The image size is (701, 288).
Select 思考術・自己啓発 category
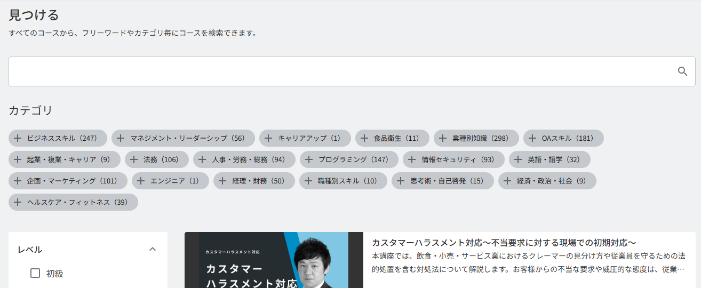tap(443, 181)
